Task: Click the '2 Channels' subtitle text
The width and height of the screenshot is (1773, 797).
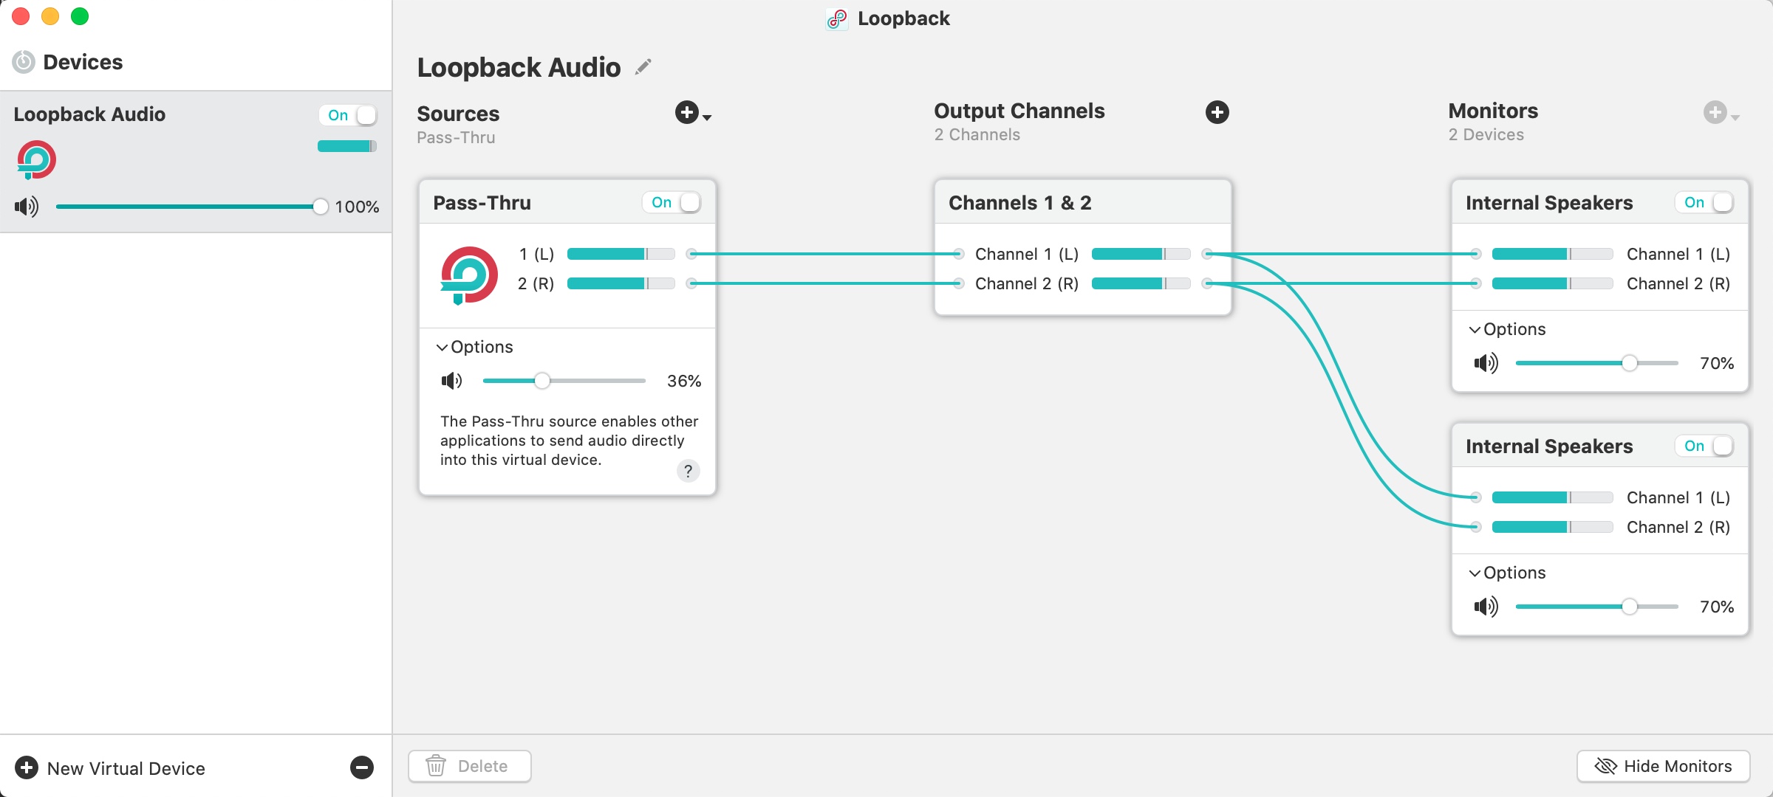Action: pyautogui.click(x=977, y=135)
